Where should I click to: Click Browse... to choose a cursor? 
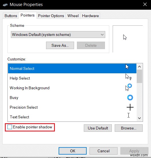[x=129, y=128]
